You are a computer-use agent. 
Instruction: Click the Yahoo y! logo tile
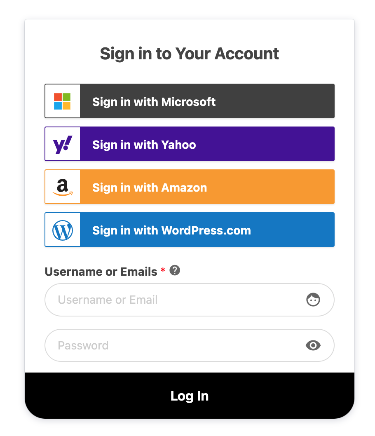click(x=63, y=144)
